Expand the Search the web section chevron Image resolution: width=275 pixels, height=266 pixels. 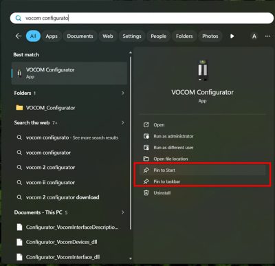point(123,123)
